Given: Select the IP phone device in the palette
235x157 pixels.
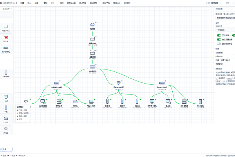Looking at the screenshot, I should pos(6,130).
